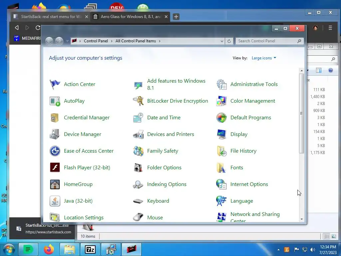Viewport: 341px width, 256px height.
Task: Open the BitLocker Drive Encryption icon
Action: point(138,101)
